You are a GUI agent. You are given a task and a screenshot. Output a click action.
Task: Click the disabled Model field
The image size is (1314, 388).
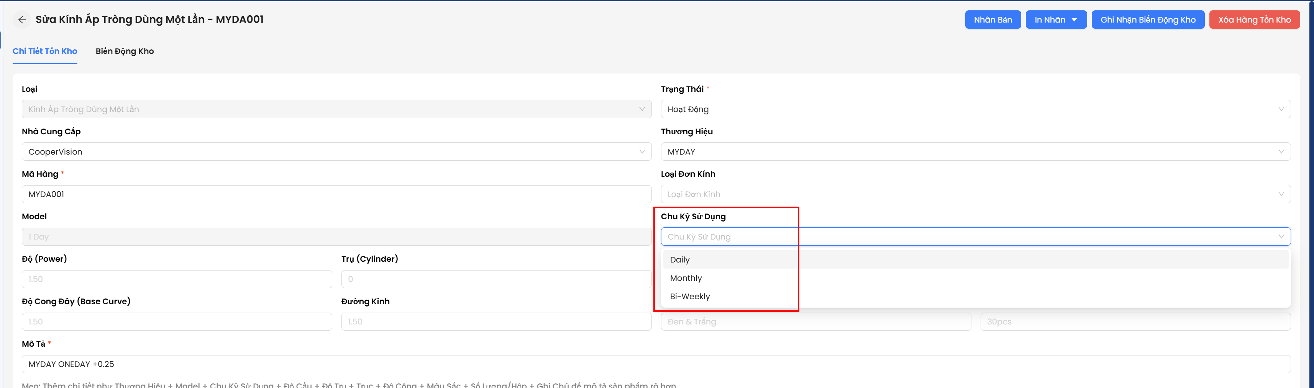click(x=337, y=237)
